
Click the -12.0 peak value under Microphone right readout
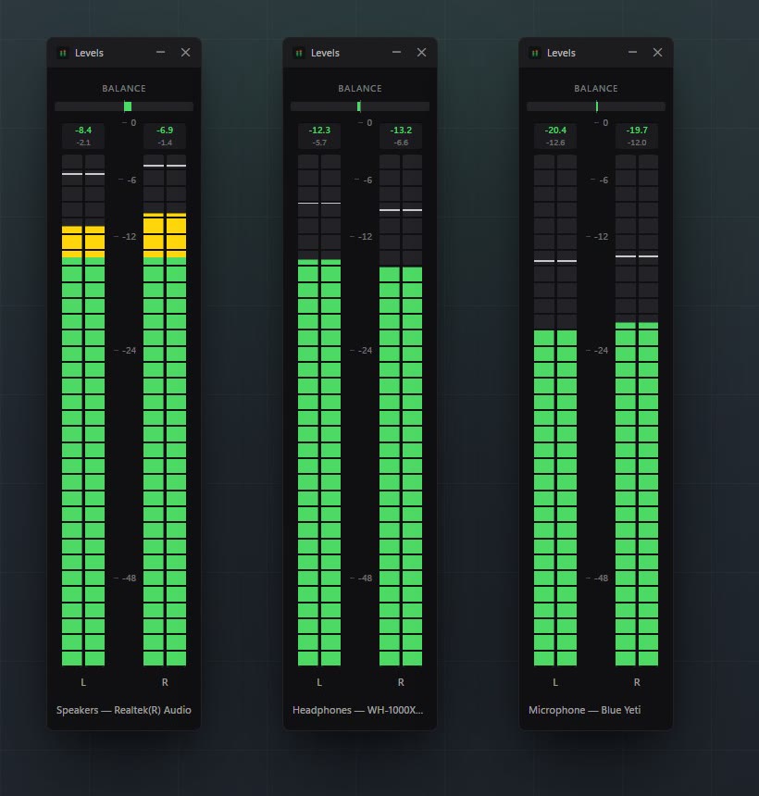click(x=637, y=143)
